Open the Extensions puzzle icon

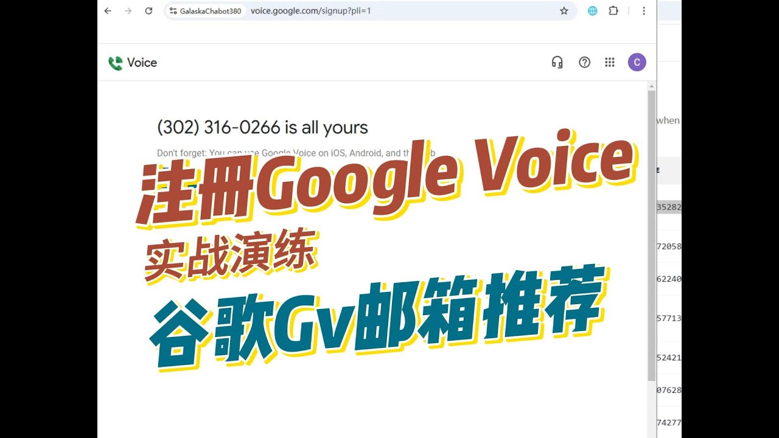tap(613, 11)
